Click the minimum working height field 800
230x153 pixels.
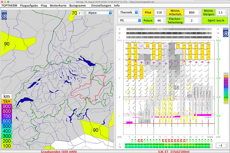[x=191, y=12]
